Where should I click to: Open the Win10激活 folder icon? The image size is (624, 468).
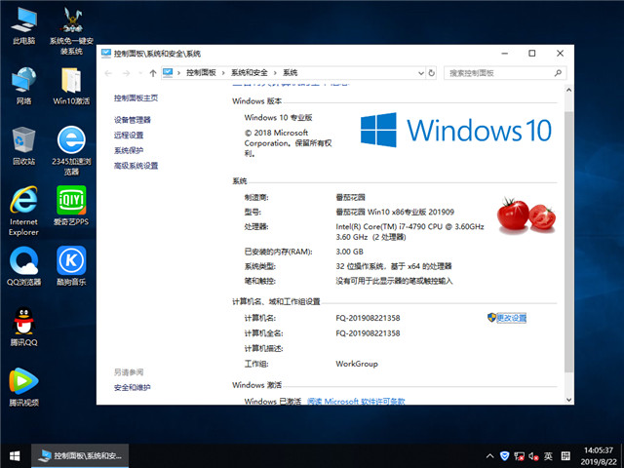71,87
